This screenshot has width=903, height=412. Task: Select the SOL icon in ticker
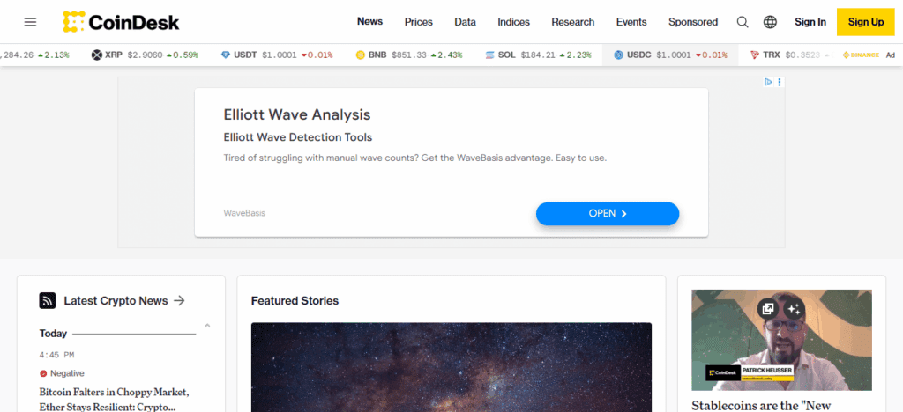[x=490, y=55]
